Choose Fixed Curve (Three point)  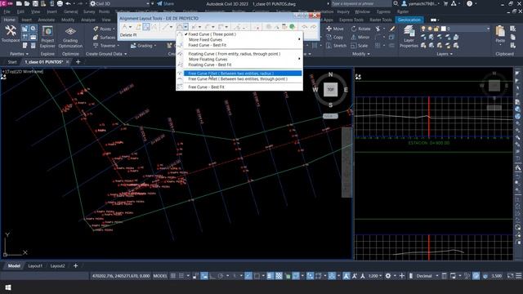[239, 34]
